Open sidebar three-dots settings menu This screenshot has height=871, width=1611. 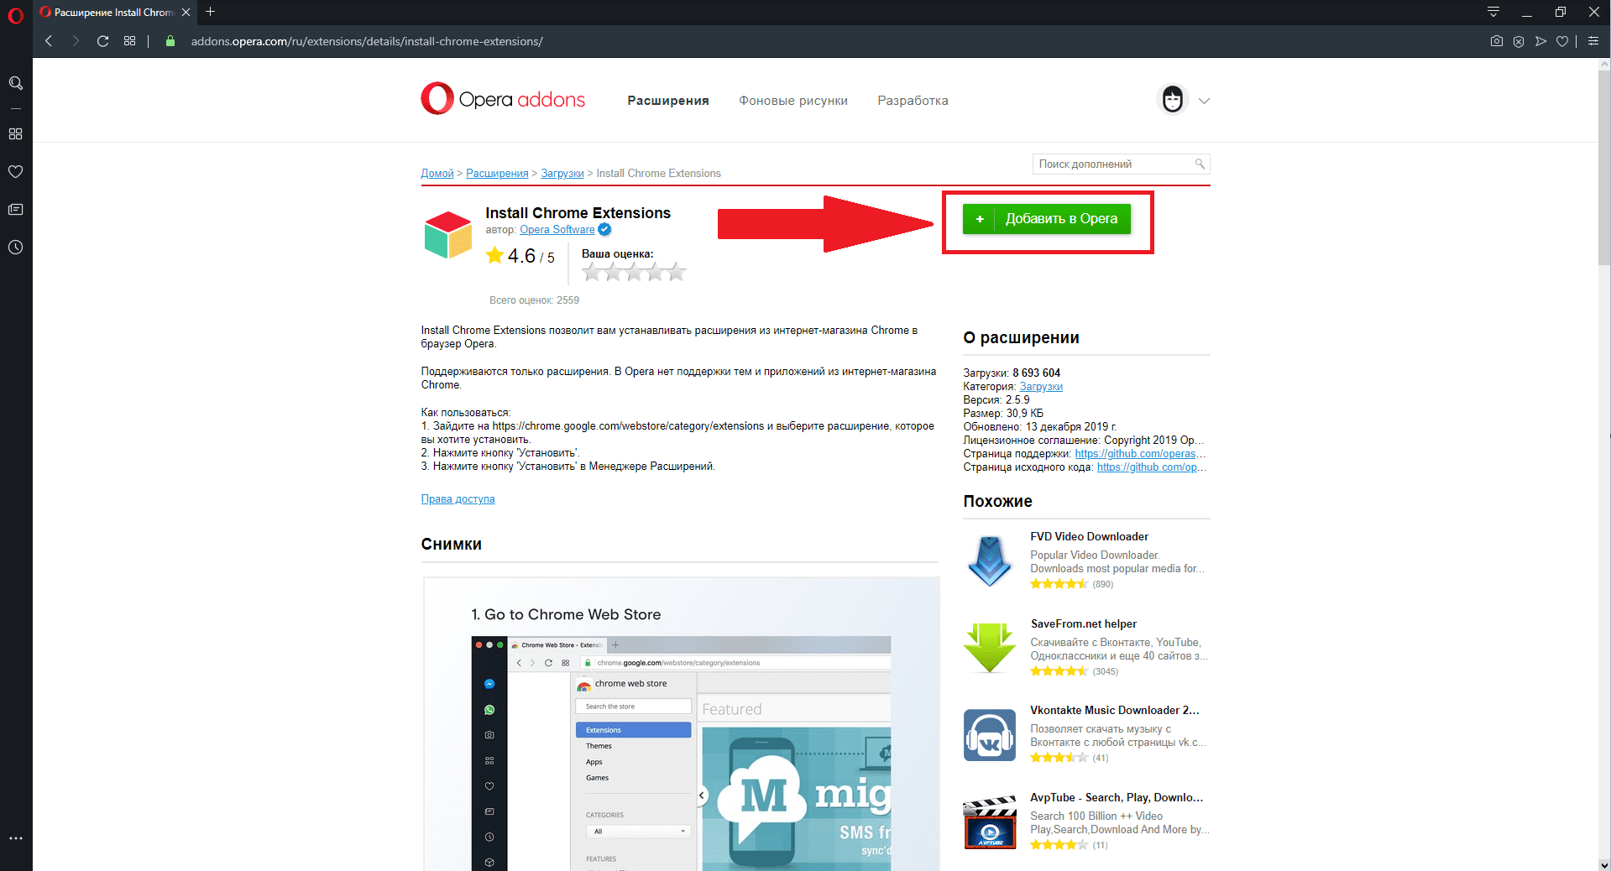(15, 838)
